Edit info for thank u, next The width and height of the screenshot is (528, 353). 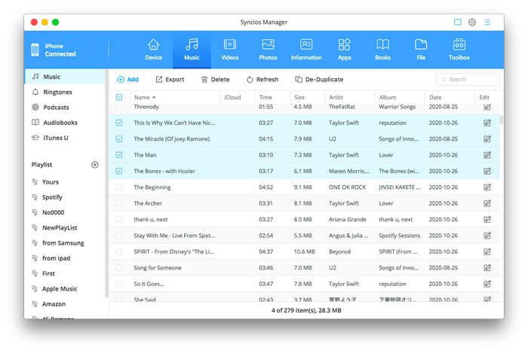pos(487,219)
